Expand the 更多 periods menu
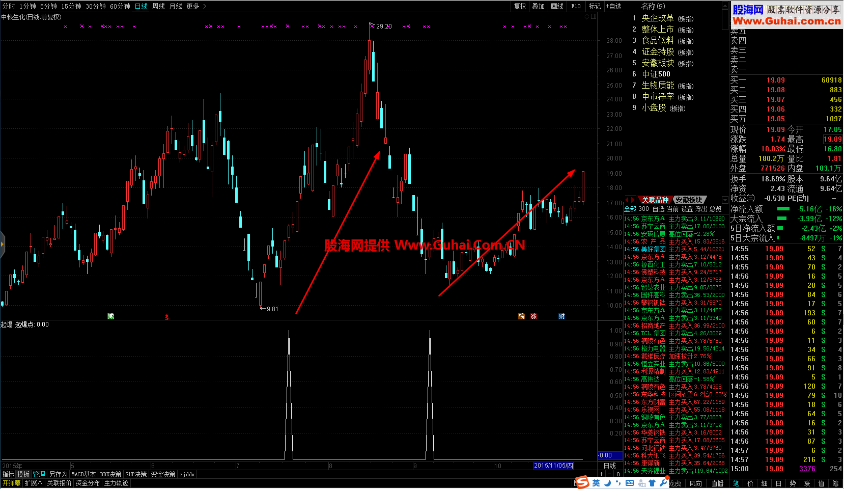 pos(196,6)
